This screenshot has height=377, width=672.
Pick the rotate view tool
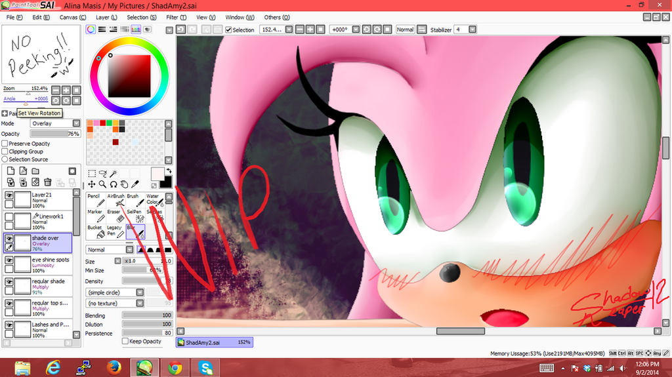point(114,184)
